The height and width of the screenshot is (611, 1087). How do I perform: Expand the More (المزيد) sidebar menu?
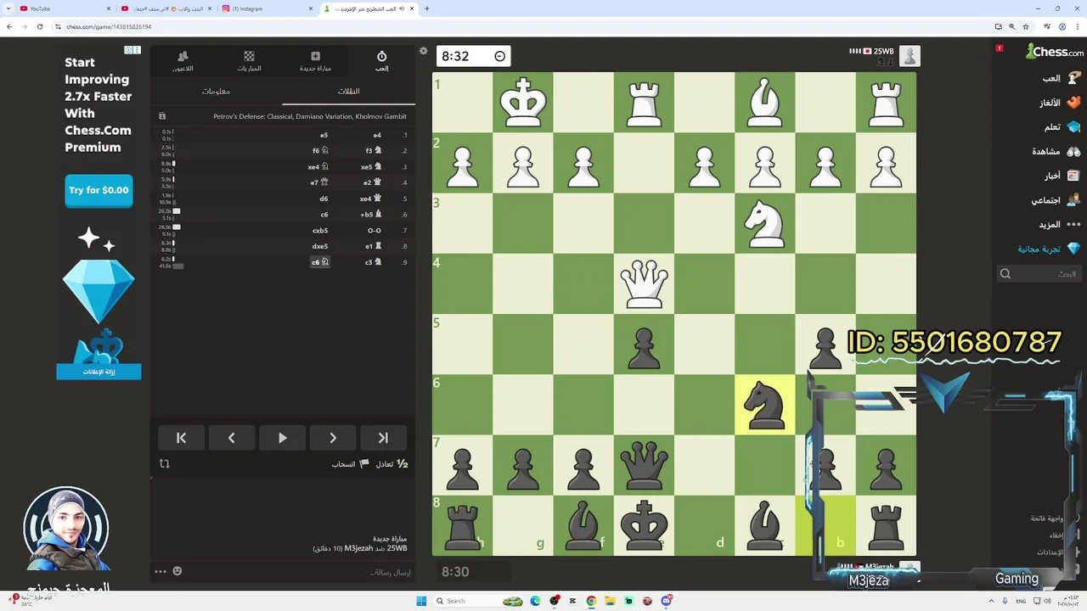pyautogui.click(x=1059, y=225)
